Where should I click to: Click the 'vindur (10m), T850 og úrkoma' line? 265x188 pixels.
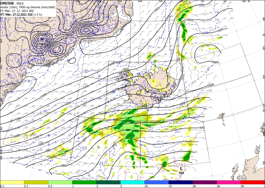pyautogui.click(x=28, y=7)
